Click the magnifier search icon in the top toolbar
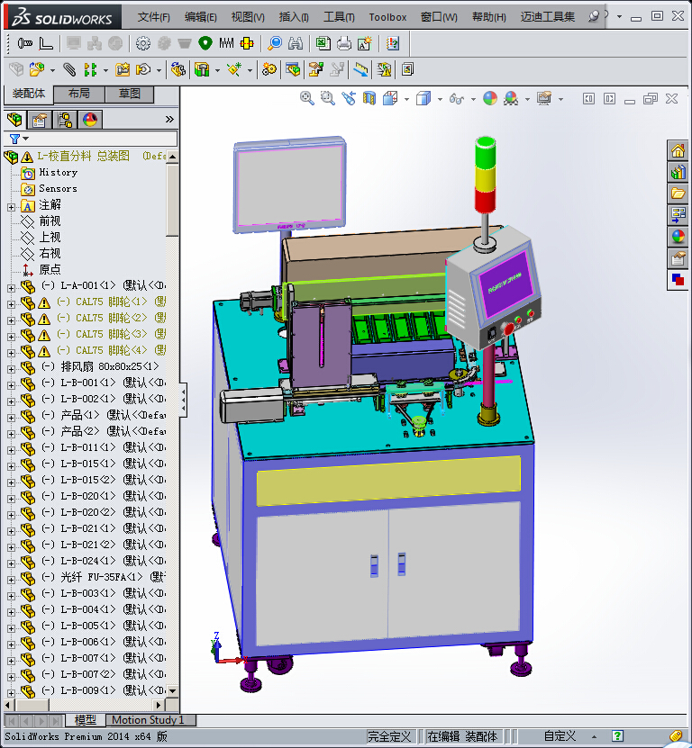Viewport: 692px width, 748px height. [275, 43]
